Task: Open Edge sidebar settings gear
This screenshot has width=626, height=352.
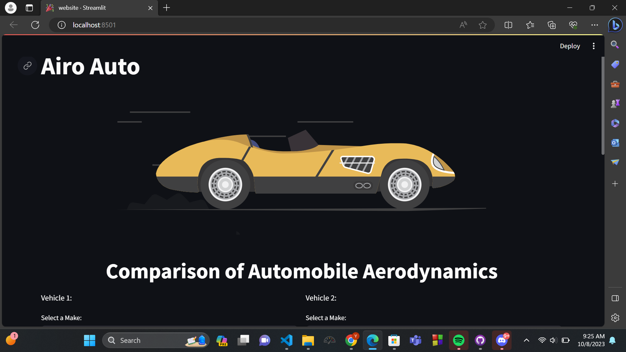Action: pyautogui.click(x=615, y=318)
